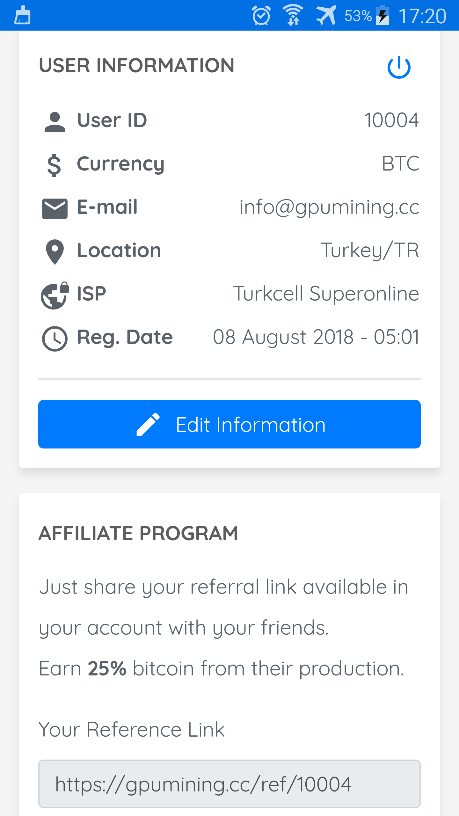Click the pencil icon on Edit button
Image resolution: width=459 pixels, height=816 pixels.
148,424
